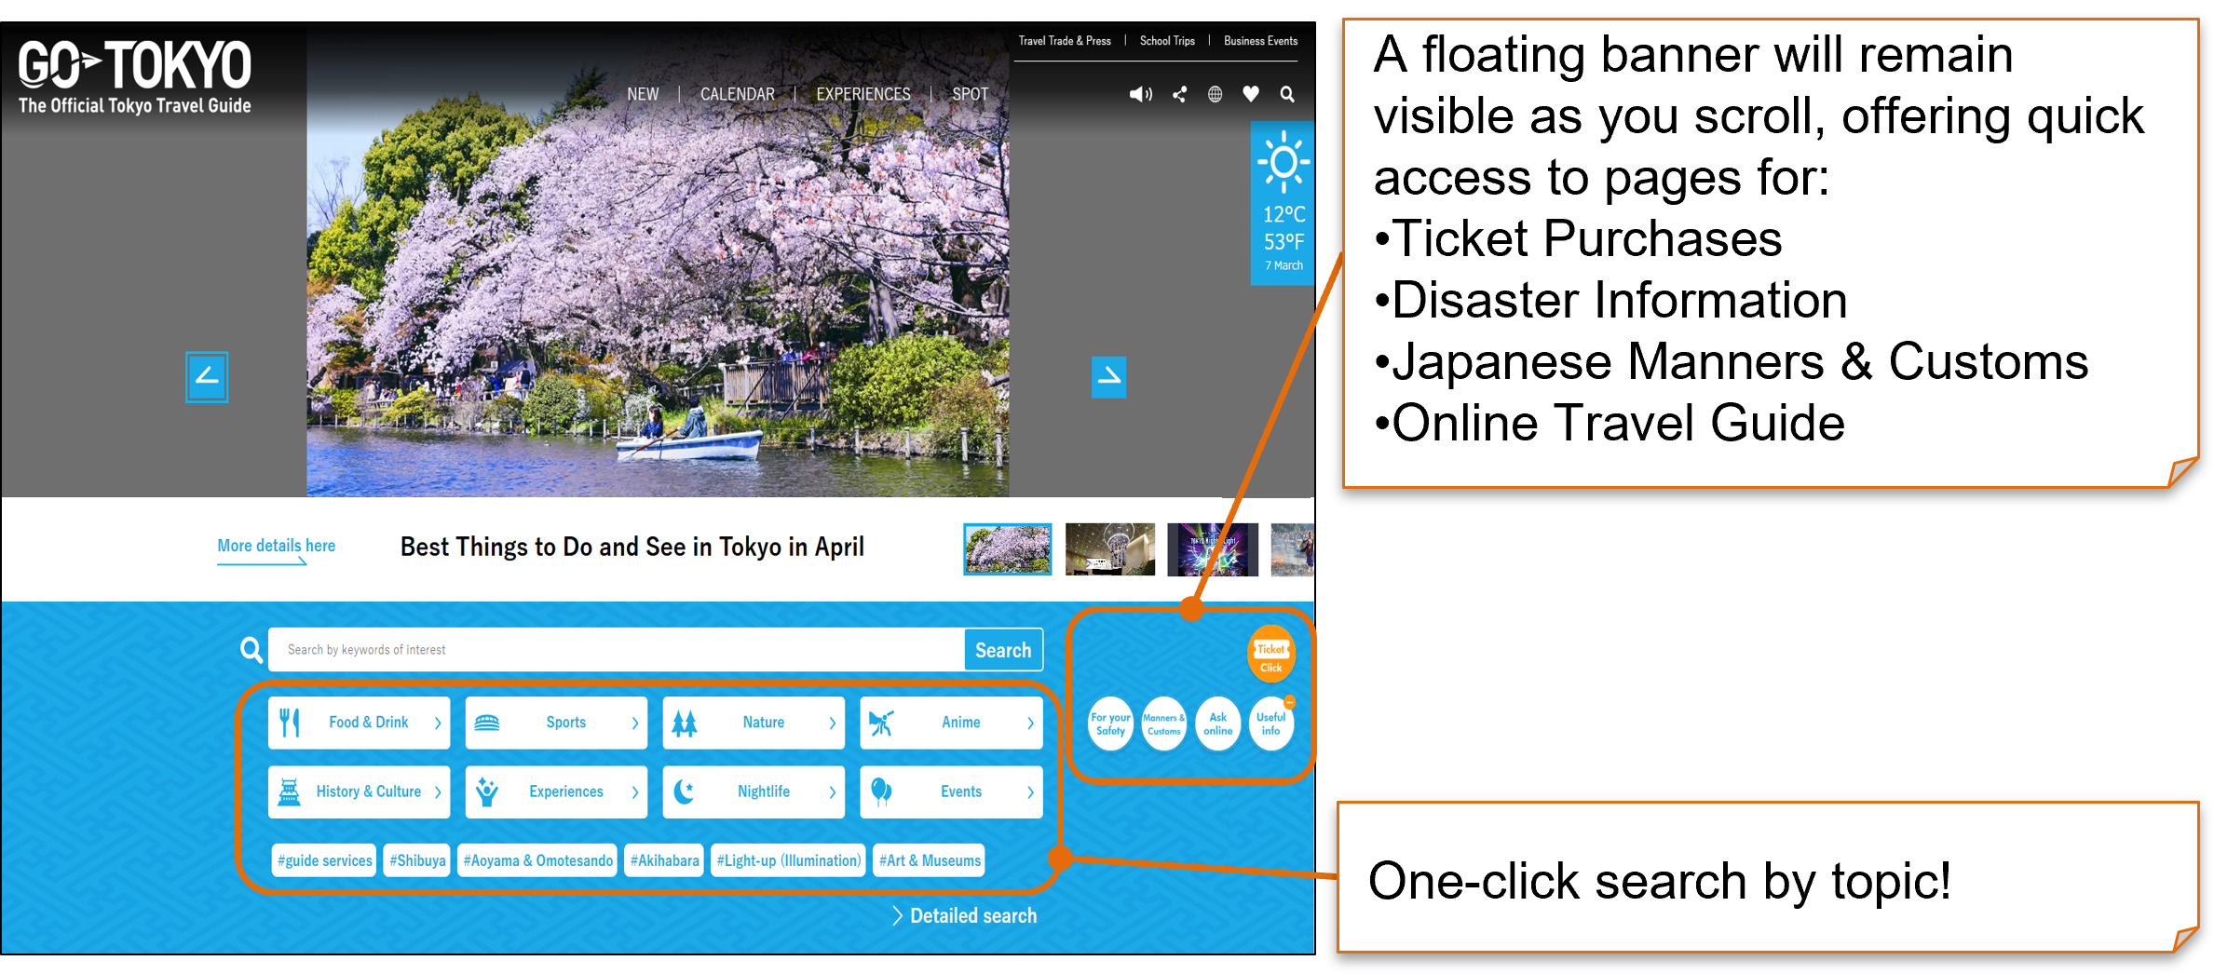The image size is (2214, 974).
Task: Advance carousel with right arrow button
Action: coord(1108,377)
